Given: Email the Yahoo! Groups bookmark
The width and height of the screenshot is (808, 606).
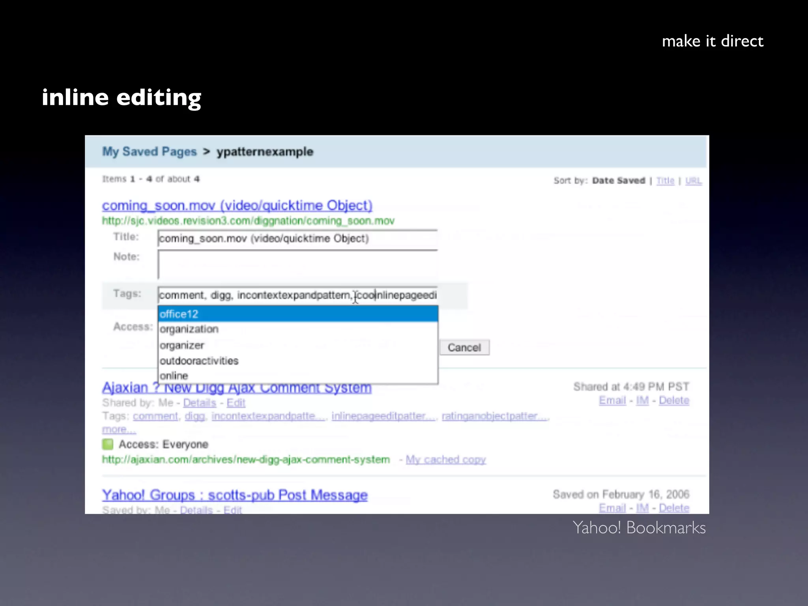Looking at the screenshot, I should (612, 508).
